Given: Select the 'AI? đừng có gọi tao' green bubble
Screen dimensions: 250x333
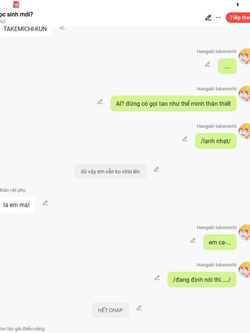Looking at the screenshot, I should click(173, 104).
